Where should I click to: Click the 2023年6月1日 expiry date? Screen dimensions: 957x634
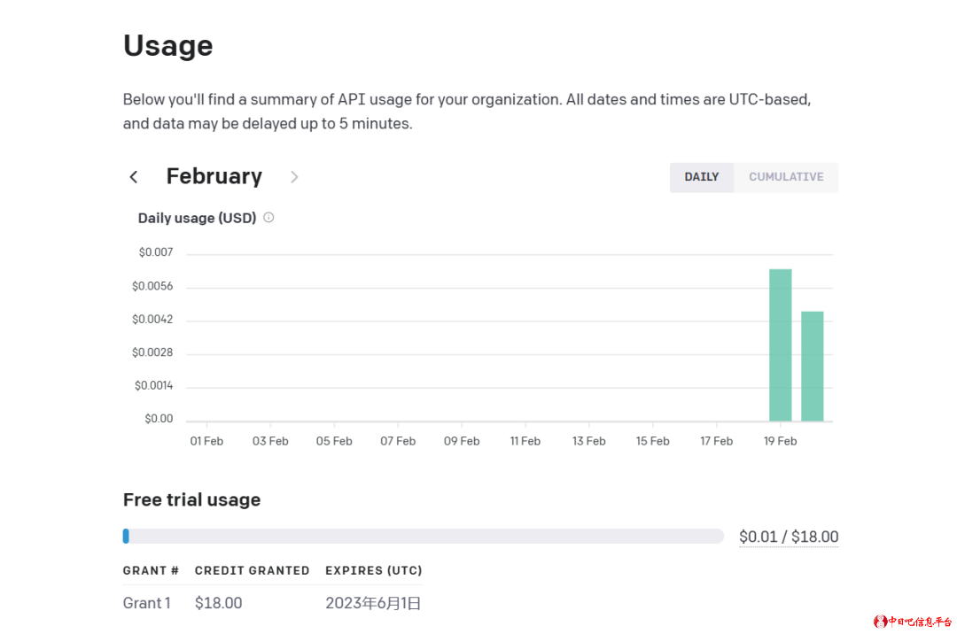point(372,603)
